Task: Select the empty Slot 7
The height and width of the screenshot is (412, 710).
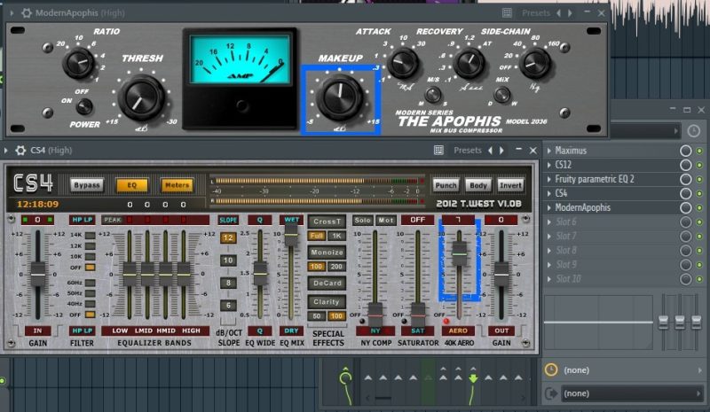Action: (611, 236)
